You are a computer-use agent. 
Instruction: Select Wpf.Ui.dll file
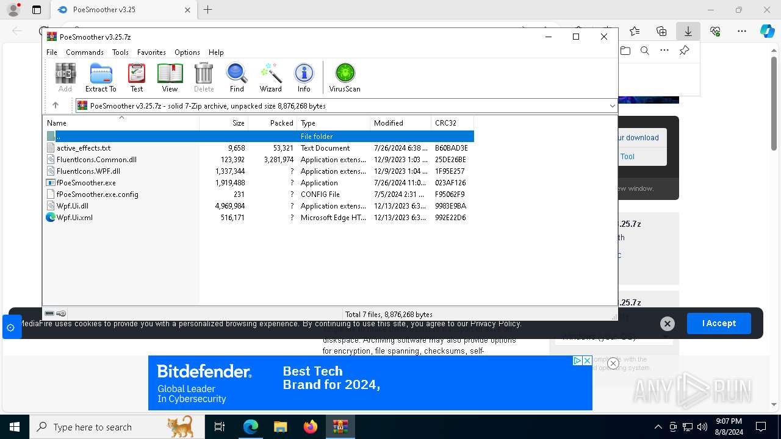pos(260,206)
